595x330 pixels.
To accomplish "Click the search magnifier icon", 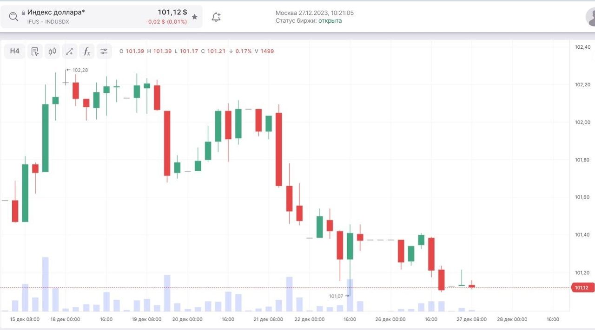I will point(13,17).
